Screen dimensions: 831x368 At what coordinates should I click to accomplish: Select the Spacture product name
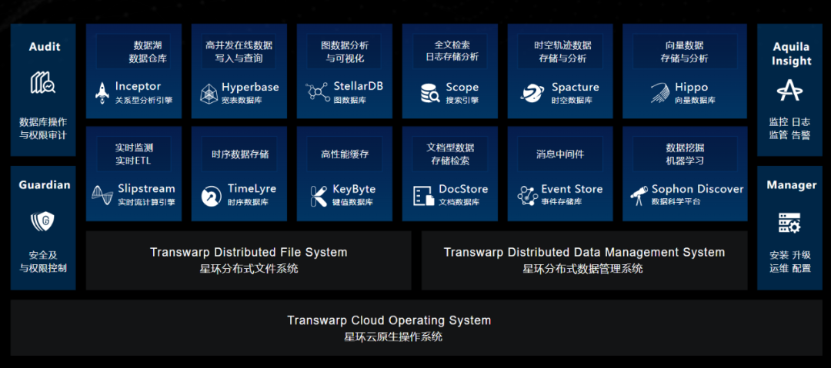[575, 88]
